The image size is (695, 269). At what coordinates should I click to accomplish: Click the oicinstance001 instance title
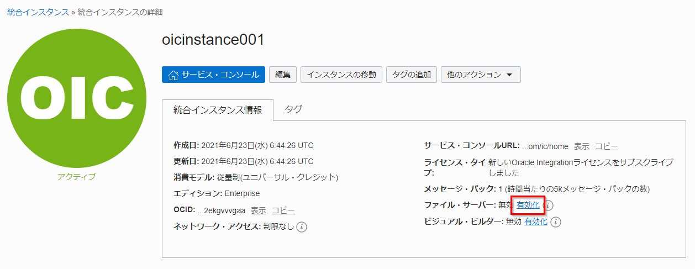[213, 40]
